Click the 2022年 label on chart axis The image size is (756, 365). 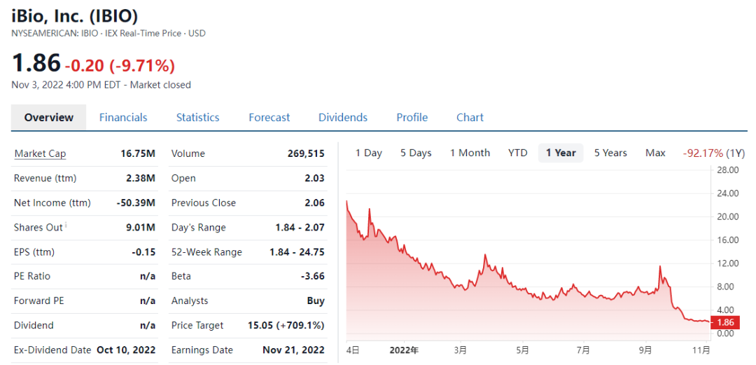(x=404, y=349)
